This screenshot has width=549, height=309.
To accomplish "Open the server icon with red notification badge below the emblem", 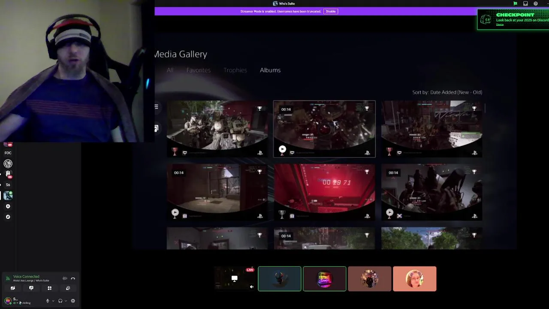I will click(8, 174).
